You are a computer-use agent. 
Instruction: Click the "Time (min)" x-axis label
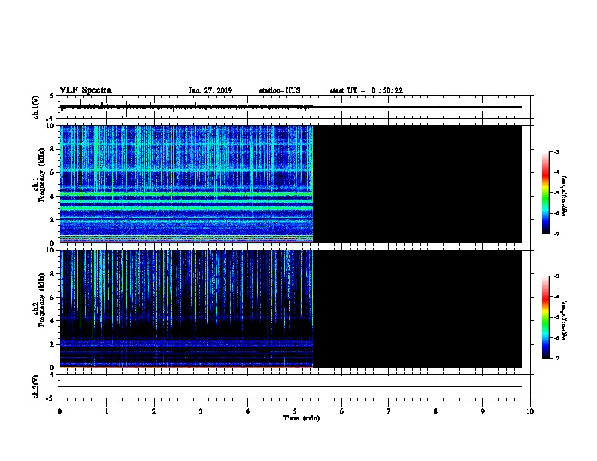click(x=302, y=418)
